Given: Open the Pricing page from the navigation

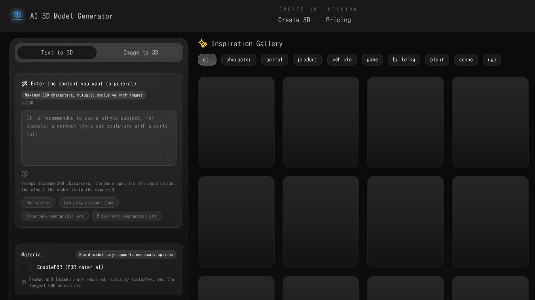Looking at the screenshot, I should point(339,20).
